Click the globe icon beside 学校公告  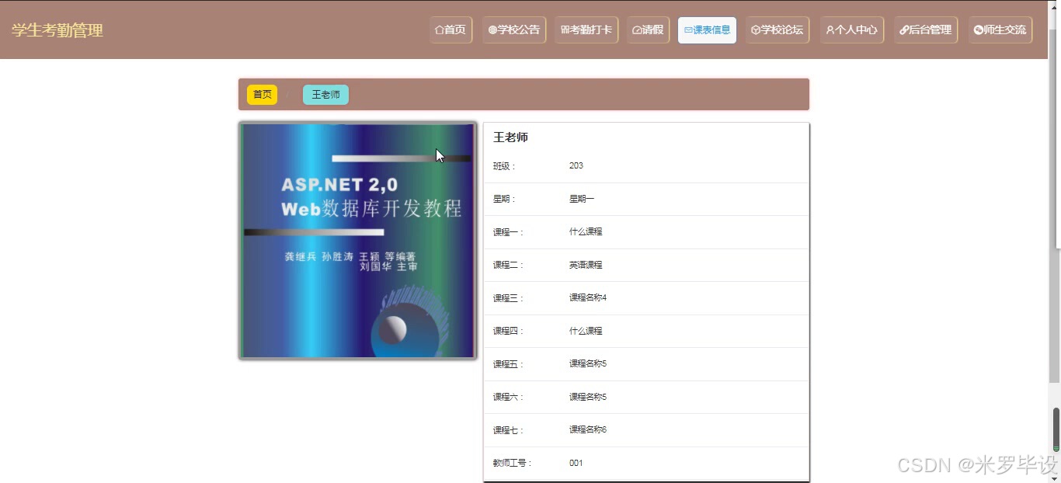pos(492,30)
